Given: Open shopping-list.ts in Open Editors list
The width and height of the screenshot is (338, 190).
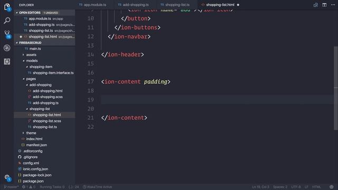Looking at the screenshot, I should click(x=44, y=31).
